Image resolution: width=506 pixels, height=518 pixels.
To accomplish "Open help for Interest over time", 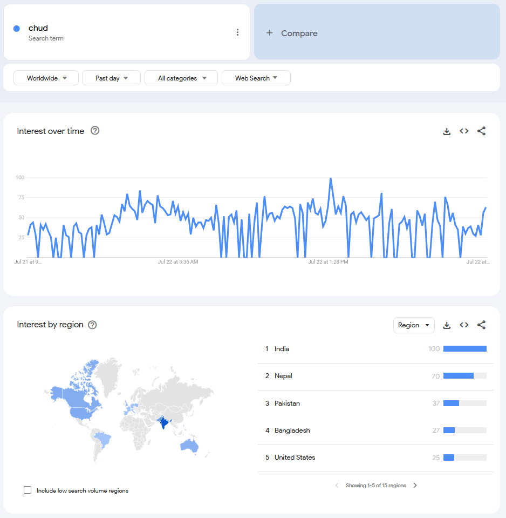I will coord(95,131).
